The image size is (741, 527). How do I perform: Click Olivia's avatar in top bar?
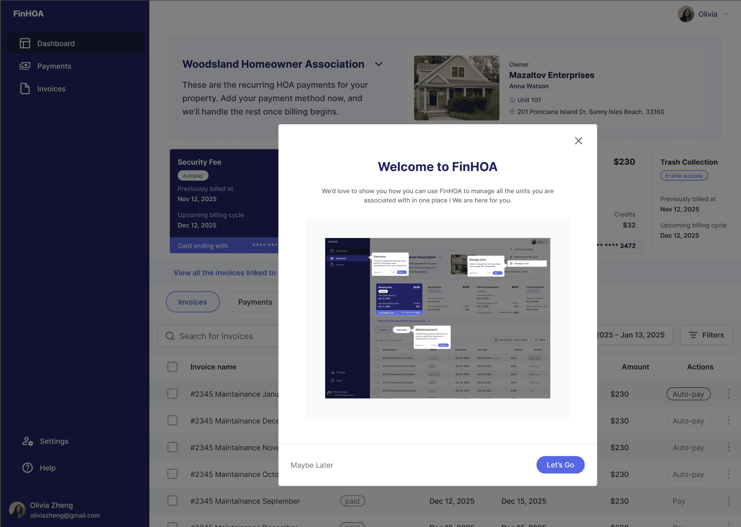(686, 14)
